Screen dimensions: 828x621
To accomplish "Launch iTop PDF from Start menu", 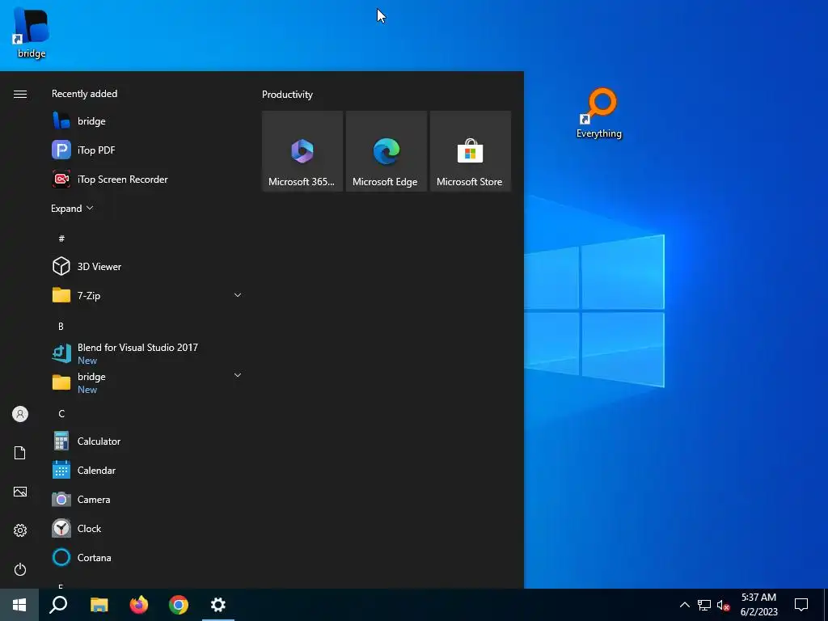I will coord(147,150).
